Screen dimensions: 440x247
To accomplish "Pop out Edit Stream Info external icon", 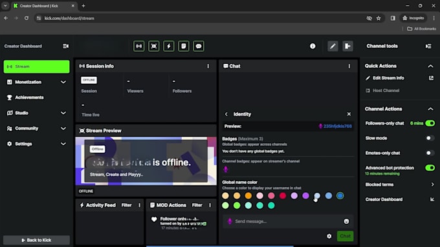I will coord(431,78).
